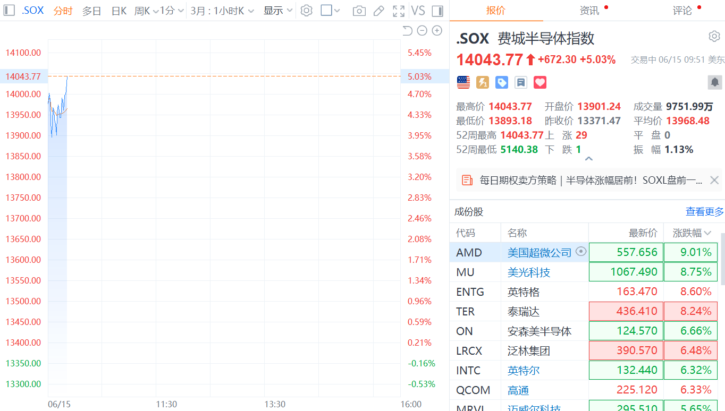Switch to the 多日 multi-day chart

click(x=91, y=11)
